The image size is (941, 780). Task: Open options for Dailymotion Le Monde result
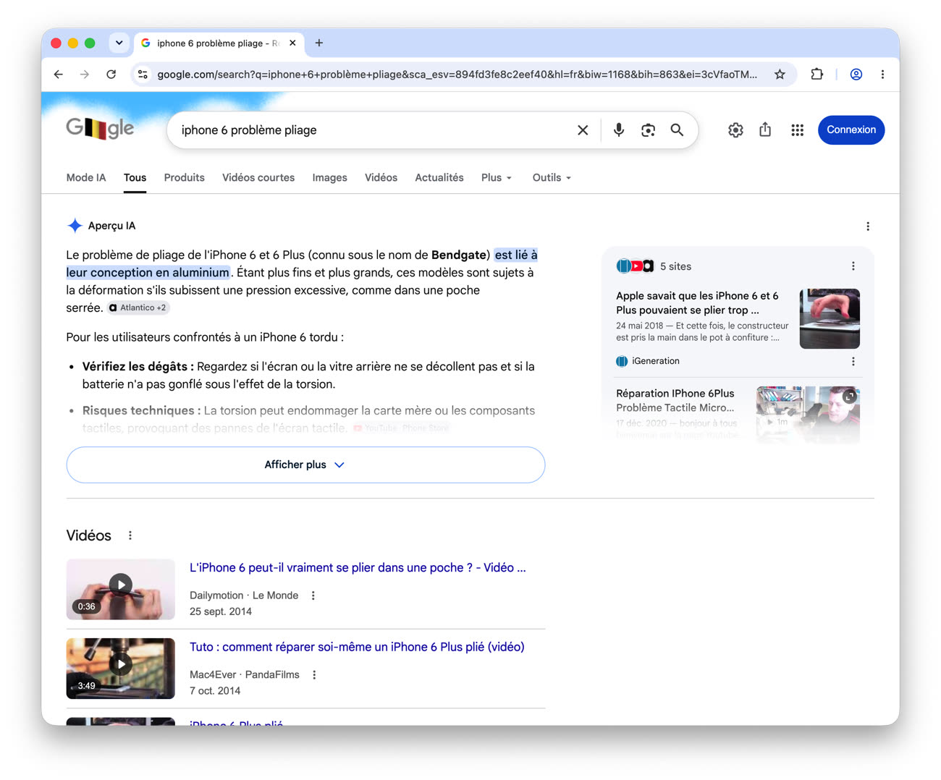(313, 595)
